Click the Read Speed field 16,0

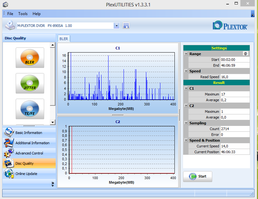pos(235,77)
